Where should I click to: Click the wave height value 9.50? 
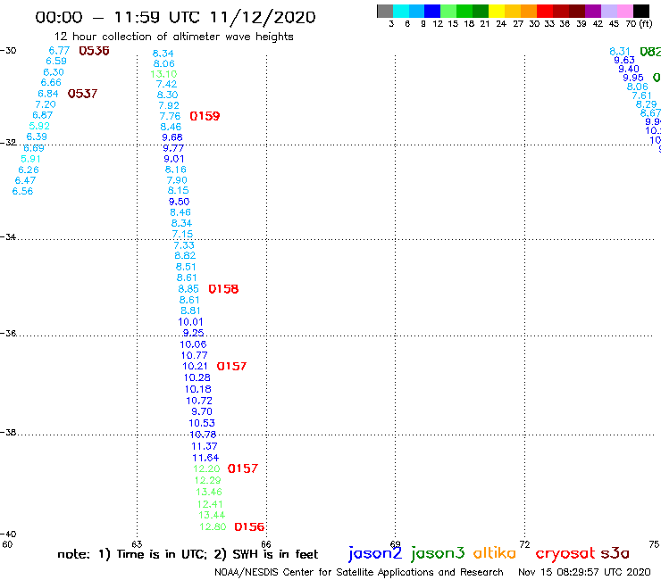[x=180, y=202]
